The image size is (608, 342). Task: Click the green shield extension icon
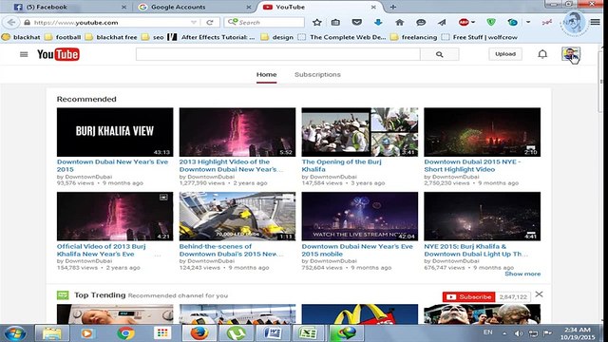tap(491, 22)
